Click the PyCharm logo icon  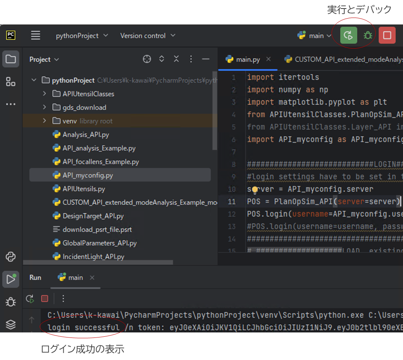tap(11, 35)
